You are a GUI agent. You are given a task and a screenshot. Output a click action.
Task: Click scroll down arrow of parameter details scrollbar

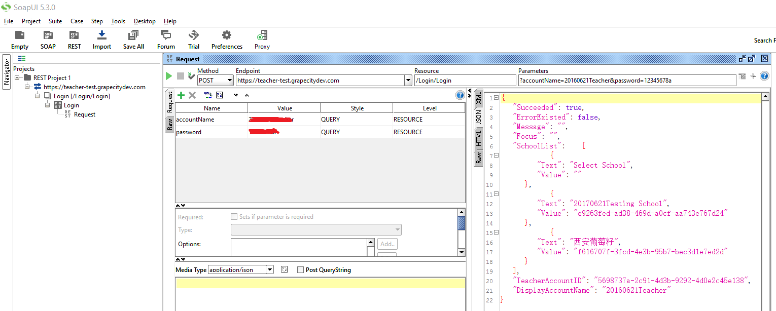(462, 252)
